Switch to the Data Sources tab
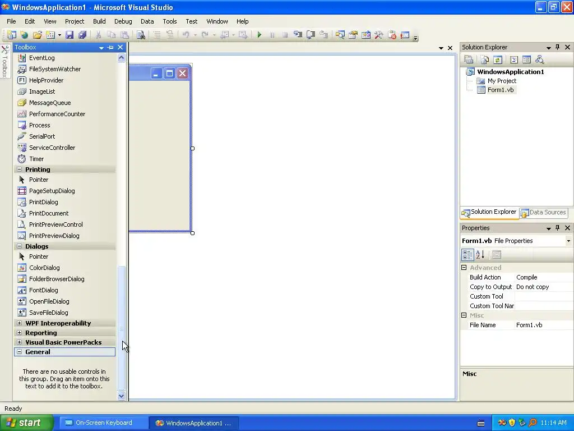Screen dimensions: 574x431 coord(544,213)
